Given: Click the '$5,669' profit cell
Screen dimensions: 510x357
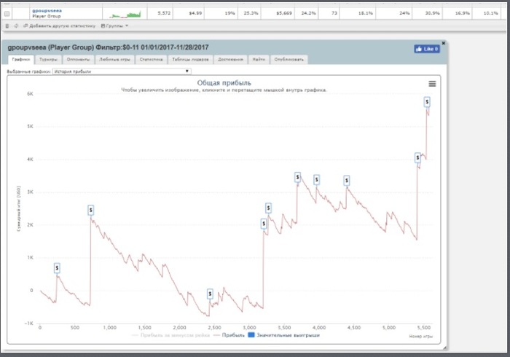Looking at the screenshot, I should coord(278,13).
